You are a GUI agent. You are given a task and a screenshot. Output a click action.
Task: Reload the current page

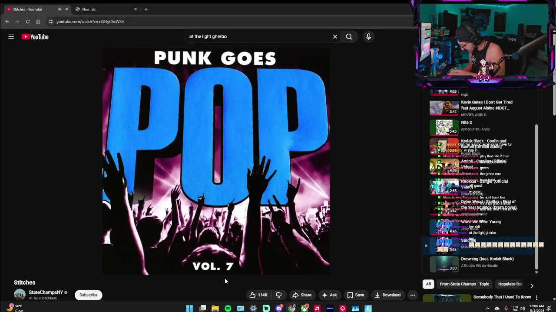(28, 21)
